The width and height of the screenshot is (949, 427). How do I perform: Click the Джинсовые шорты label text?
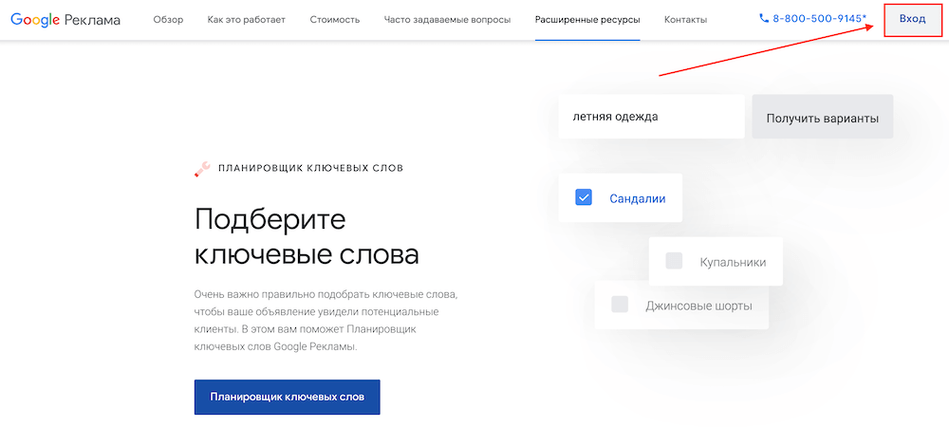coord(699,306)
